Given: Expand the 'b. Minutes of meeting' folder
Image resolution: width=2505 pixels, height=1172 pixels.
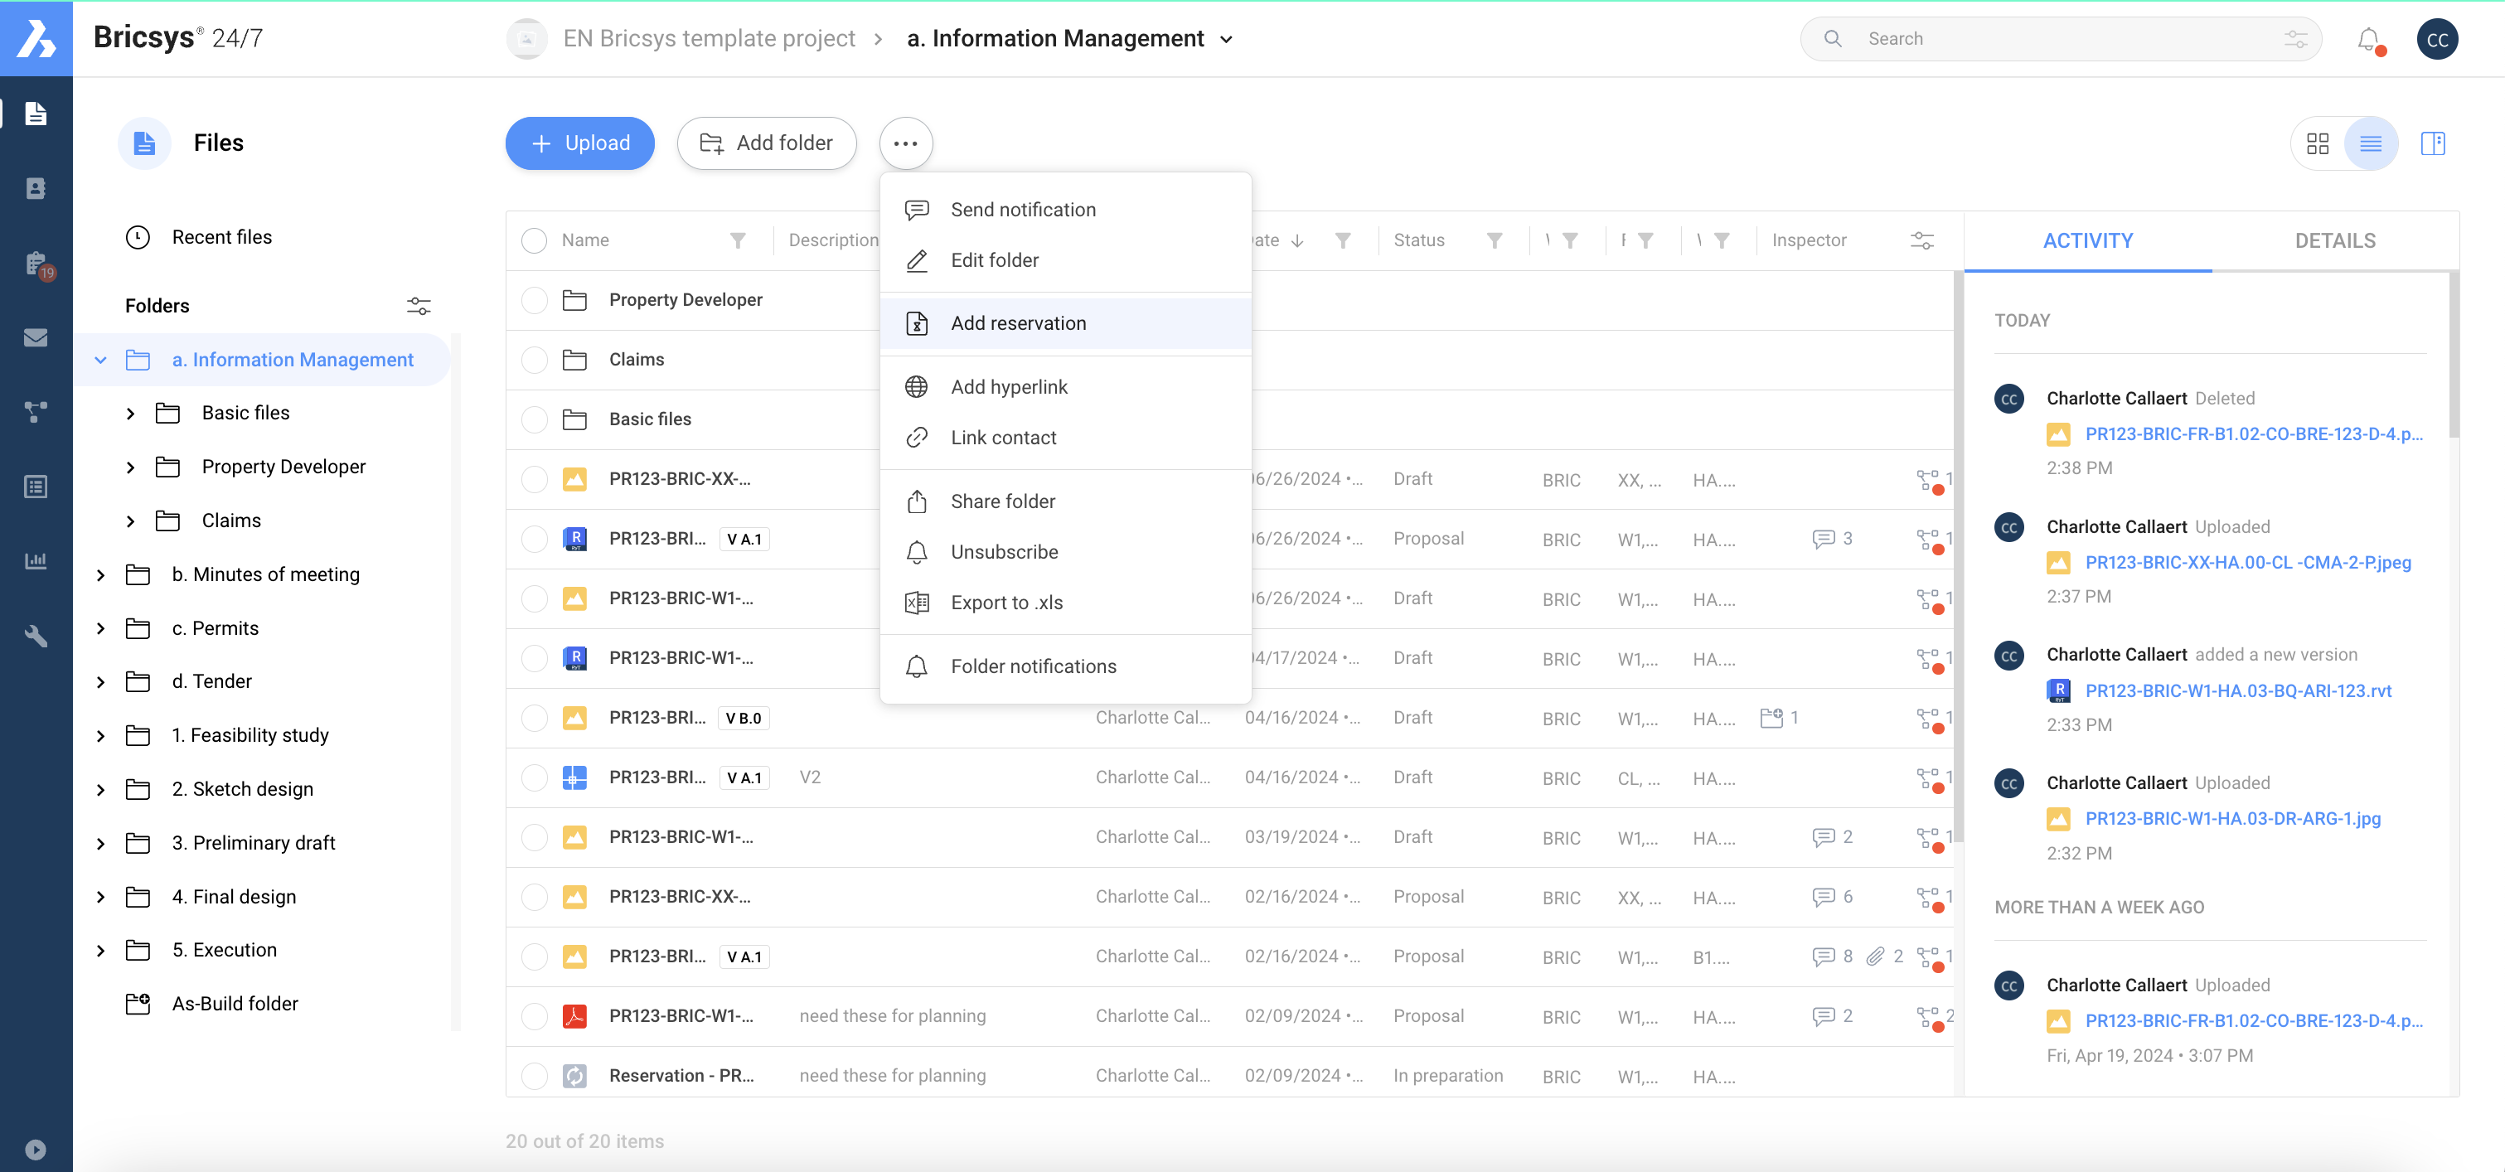Looking at the screenshot, I should (100, 574).
